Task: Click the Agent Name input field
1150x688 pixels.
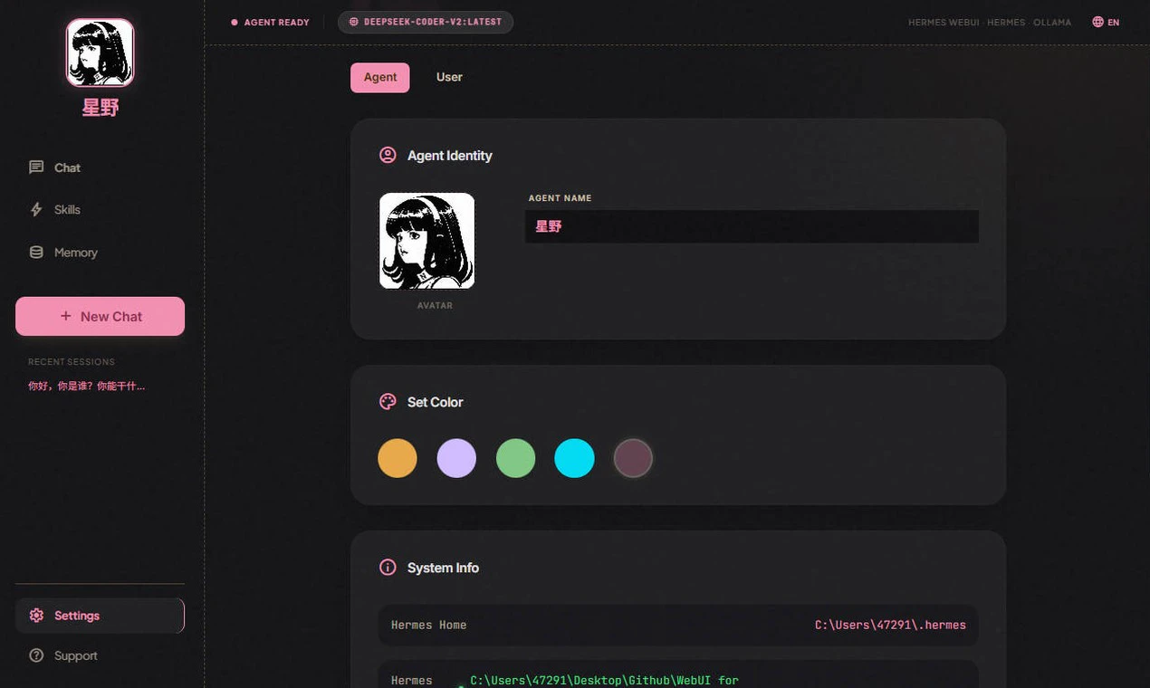Action: click(x=752, y=226)
